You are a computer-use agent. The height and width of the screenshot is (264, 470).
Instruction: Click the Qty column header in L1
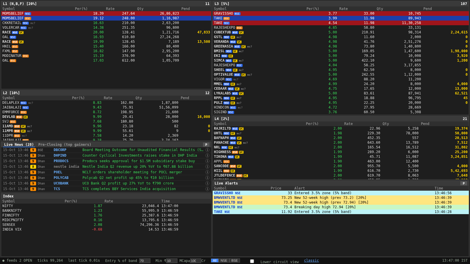click(140, 9)
